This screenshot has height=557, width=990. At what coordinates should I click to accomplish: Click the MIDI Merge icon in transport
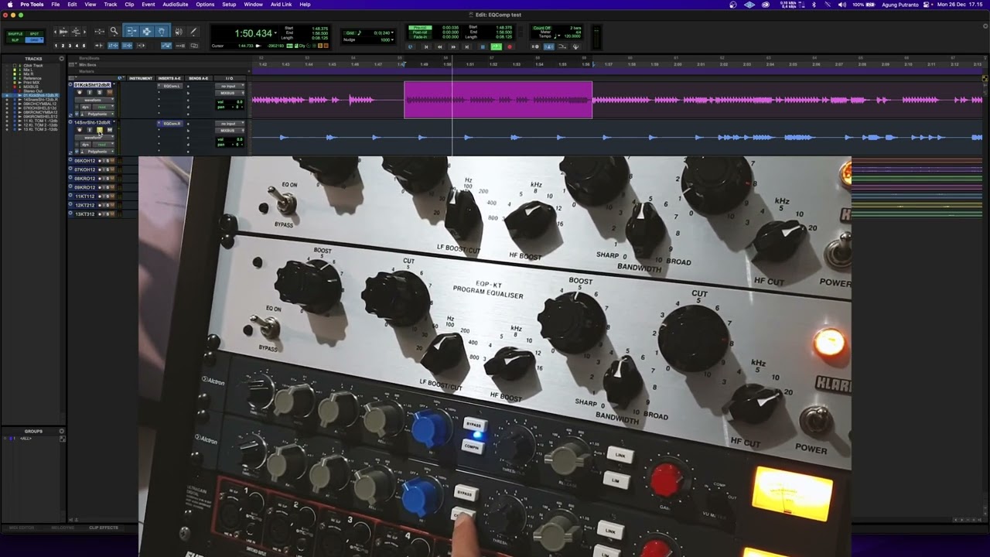pos(562,47)
